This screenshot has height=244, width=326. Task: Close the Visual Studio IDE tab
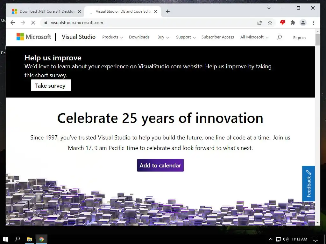tap(156, 11)
